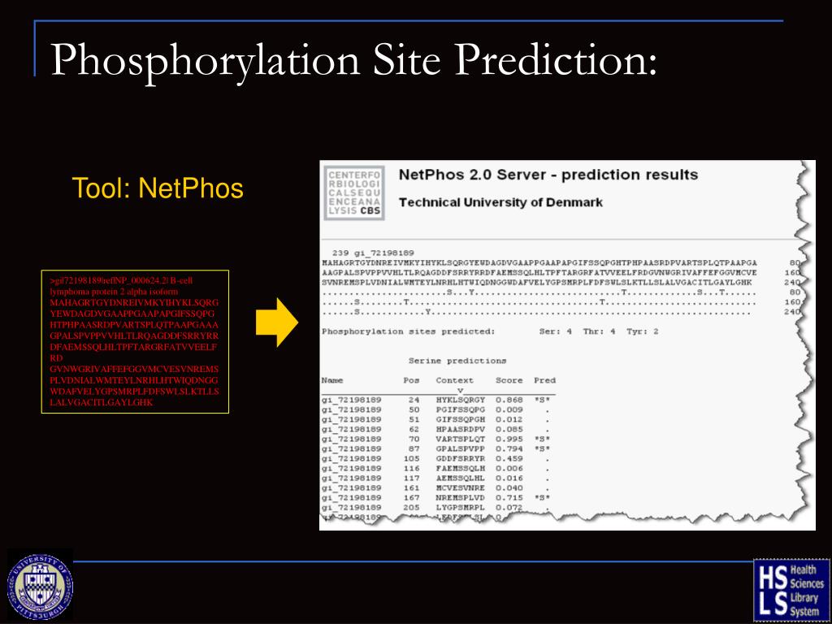Click context 'HYKLSQRGY' at position 24
Screen dimensions: 832x624
coord(460,400)
